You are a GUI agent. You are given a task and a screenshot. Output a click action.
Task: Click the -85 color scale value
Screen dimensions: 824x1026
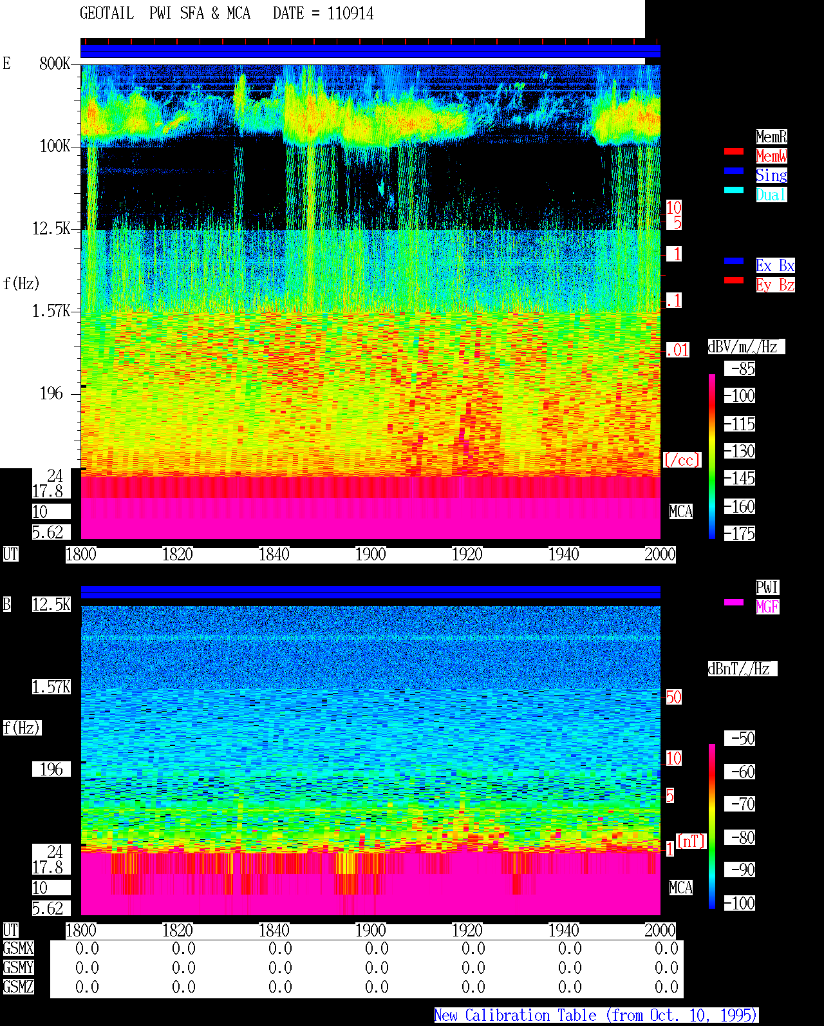click(x=740, y=368)
